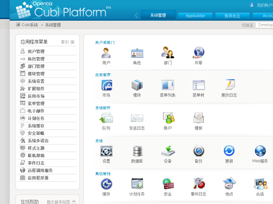
Task: Open the Web服务 globe icon
Action: pos(260,151)
